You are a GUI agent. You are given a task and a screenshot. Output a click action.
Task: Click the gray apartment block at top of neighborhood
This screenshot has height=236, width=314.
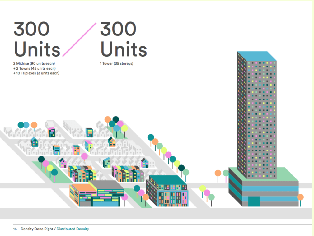coord(72,126)
